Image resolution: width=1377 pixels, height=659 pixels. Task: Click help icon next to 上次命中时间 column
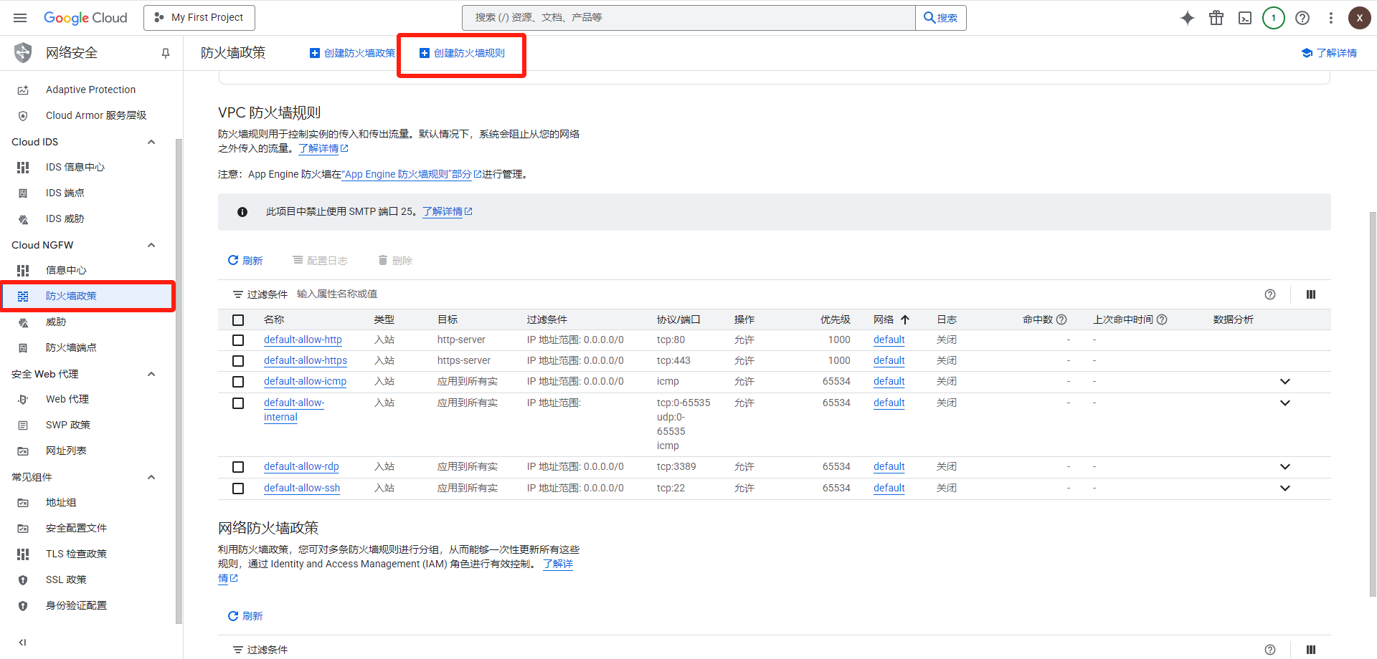[x=1163, y=319]
